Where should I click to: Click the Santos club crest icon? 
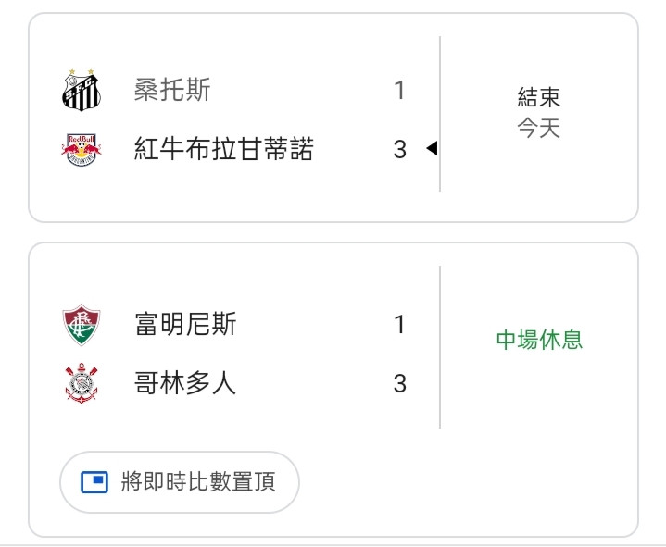tap(82, 90)
